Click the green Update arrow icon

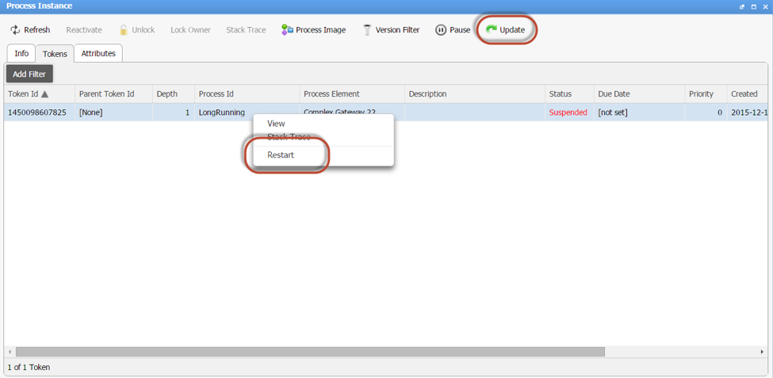click(x=492, y=30)
